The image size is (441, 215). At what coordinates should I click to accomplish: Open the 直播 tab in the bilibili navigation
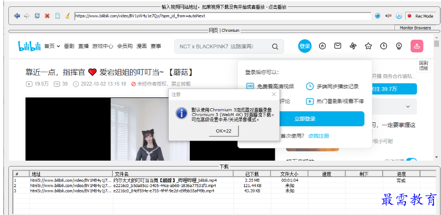[x=83, y=46]
